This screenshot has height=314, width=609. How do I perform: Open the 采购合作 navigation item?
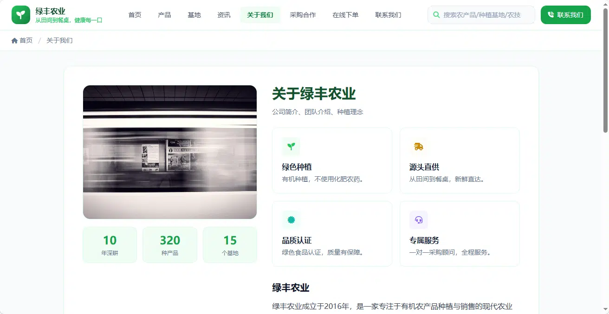(303, 15)
